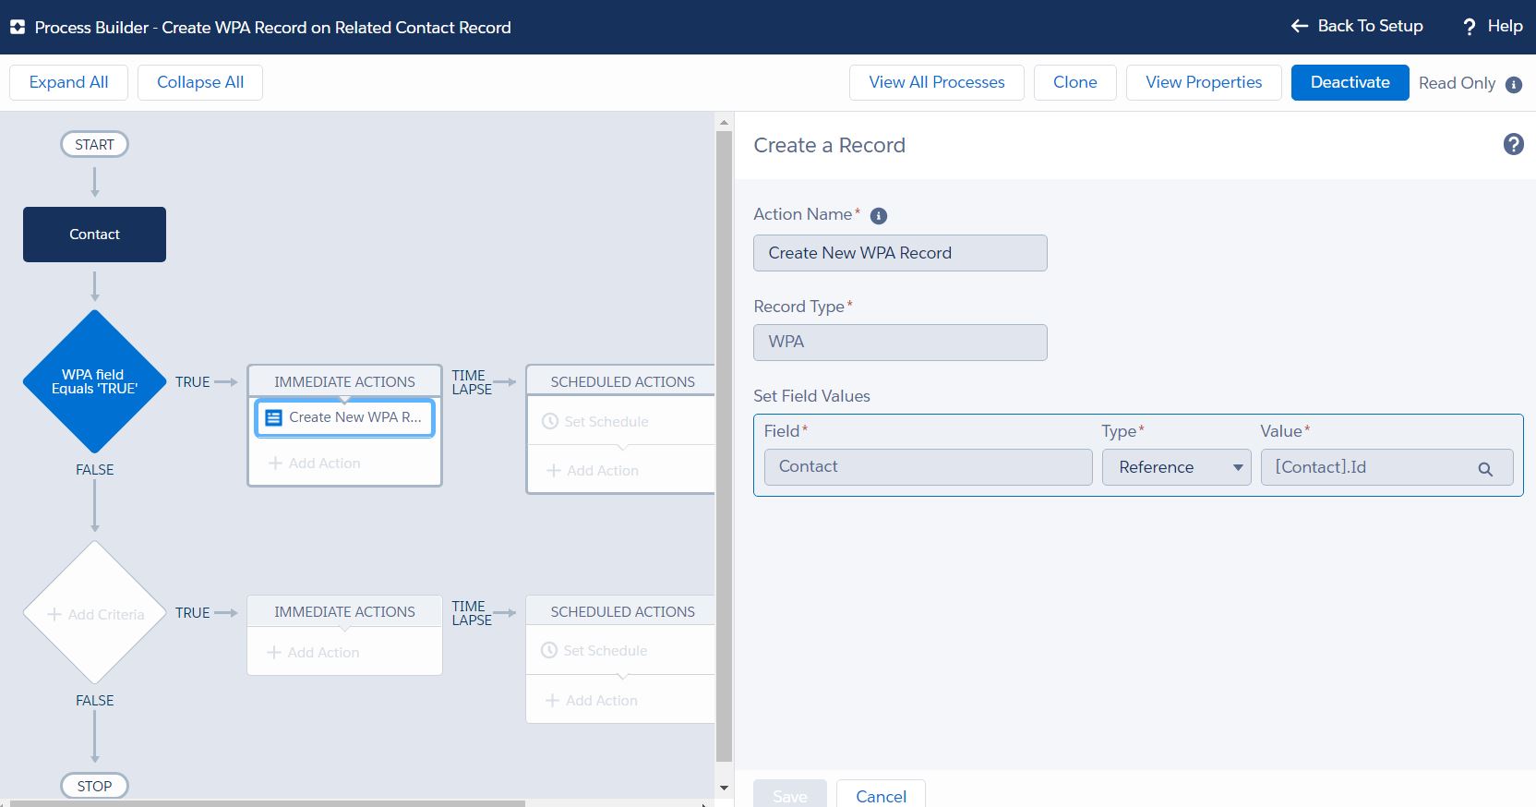Click the Help link text
The width and height of the screenshot is (1536, 807).
click(1505, 26)
